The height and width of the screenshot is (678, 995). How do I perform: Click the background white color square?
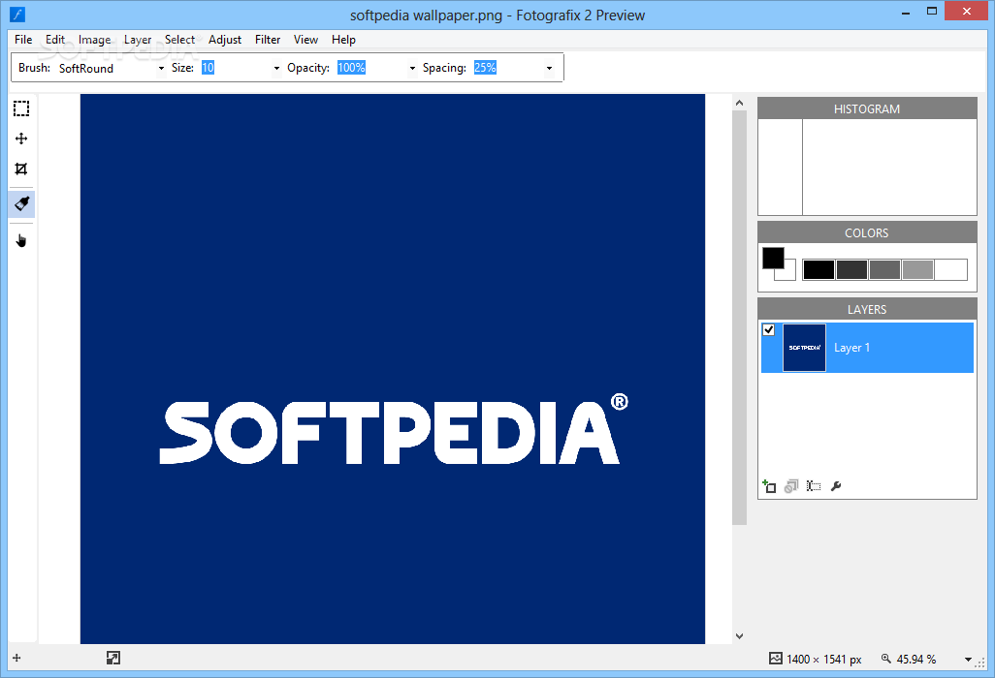pyautogui.click(x=788, y=273)
